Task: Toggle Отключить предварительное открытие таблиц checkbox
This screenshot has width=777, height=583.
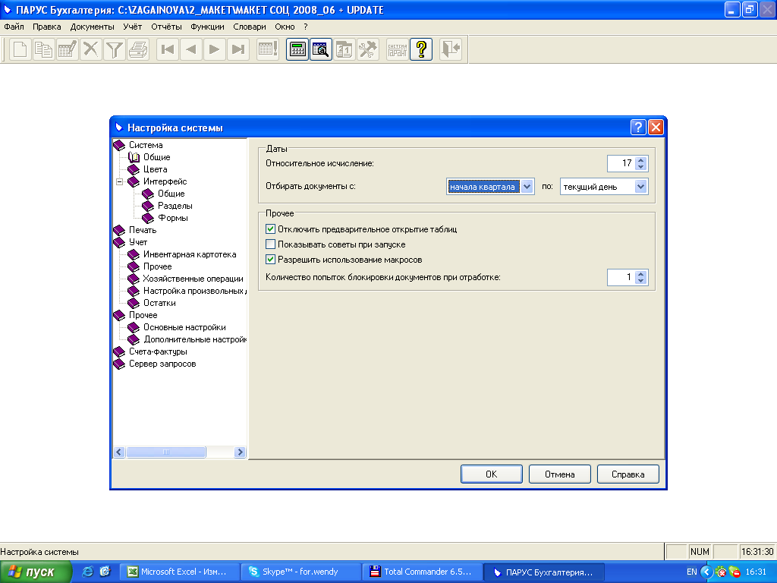Action: pyautogui.click(x=271, y=229)
